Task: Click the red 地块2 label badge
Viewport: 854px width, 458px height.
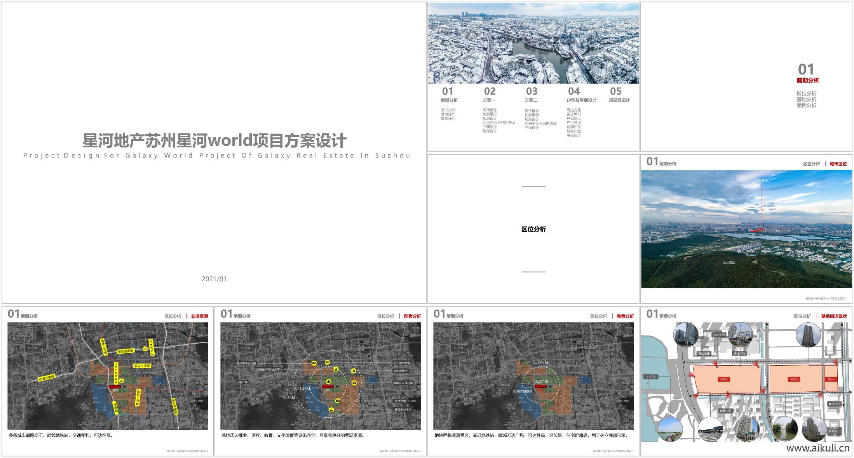Action: 793,379
